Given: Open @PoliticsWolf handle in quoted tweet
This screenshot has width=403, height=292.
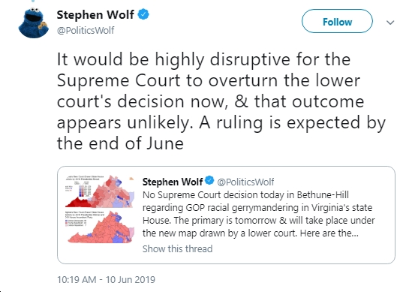Looking at the screenshot, I should [245, 182].
